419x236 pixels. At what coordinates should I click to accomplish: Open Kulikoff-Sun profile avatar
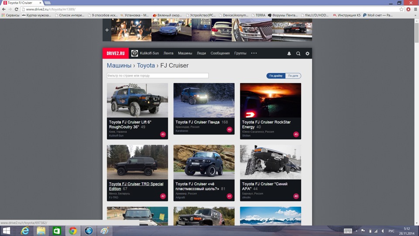click(134, 53)
